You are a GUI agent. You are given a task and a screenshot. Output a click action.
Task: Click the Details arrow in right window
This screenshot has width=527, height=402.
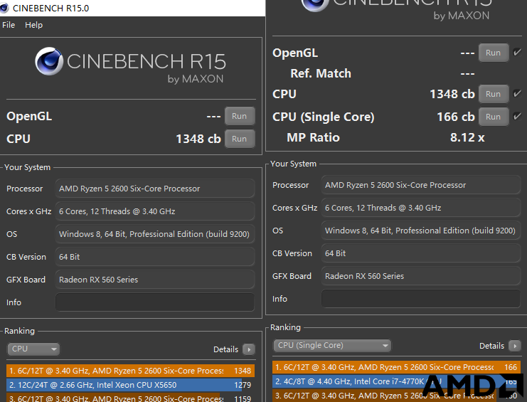coord(515,346)
